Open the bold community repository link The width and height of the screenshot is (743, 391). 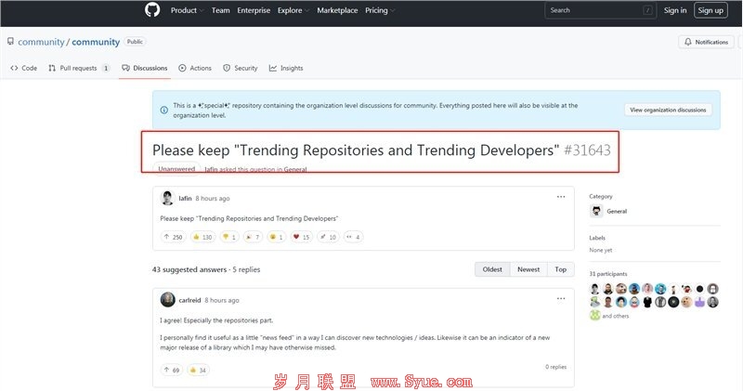(x=96, y=42)
